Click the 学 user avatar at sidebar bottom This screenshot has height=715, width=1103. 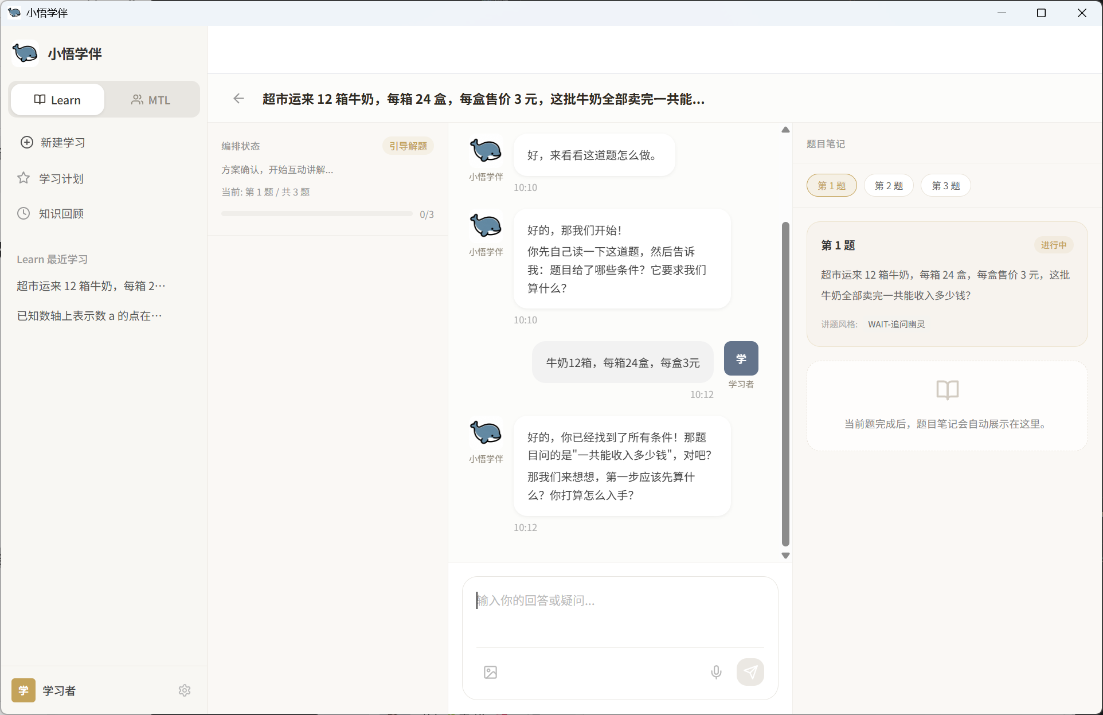[24, 690]
